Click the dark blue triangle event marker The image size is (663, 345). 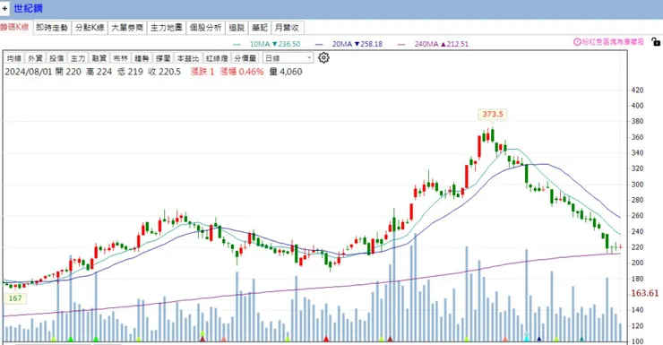[539, 339]
